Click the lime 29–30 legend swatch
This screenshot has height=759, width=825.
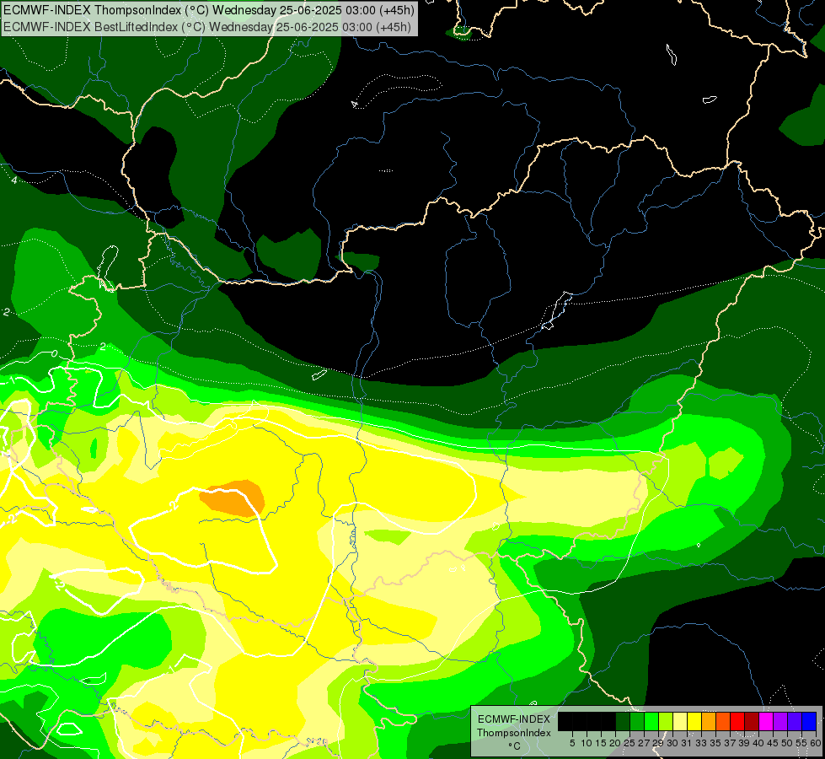(x=666, y=721)
